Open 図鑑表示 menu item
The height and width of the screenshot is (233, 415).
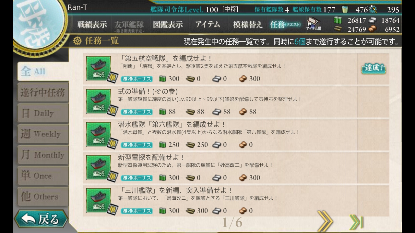[168, 24]
